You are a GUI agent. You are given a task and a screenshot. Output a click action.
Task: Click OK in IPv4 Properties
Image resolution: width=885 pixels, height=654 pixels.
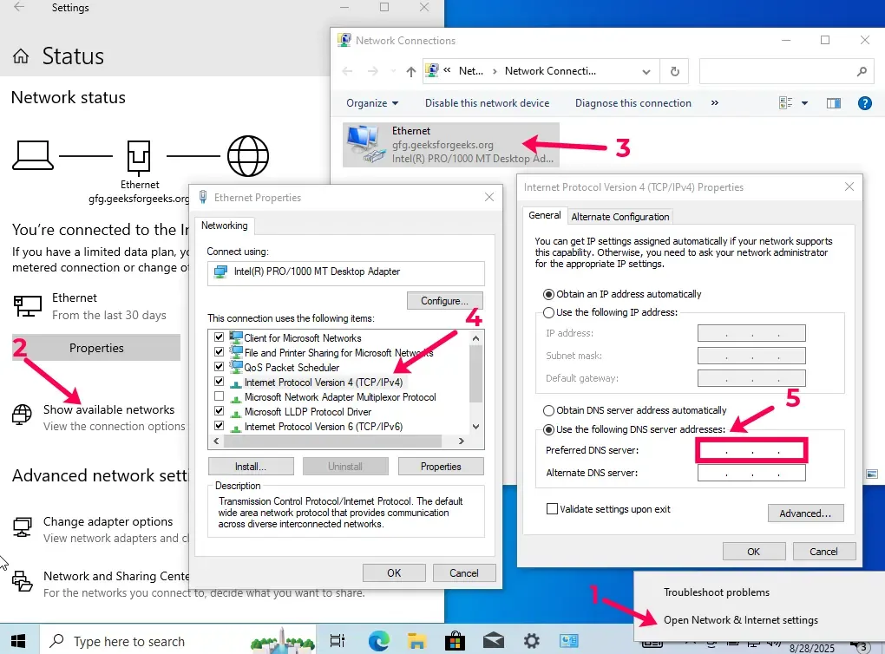click(x=753, y=552)
